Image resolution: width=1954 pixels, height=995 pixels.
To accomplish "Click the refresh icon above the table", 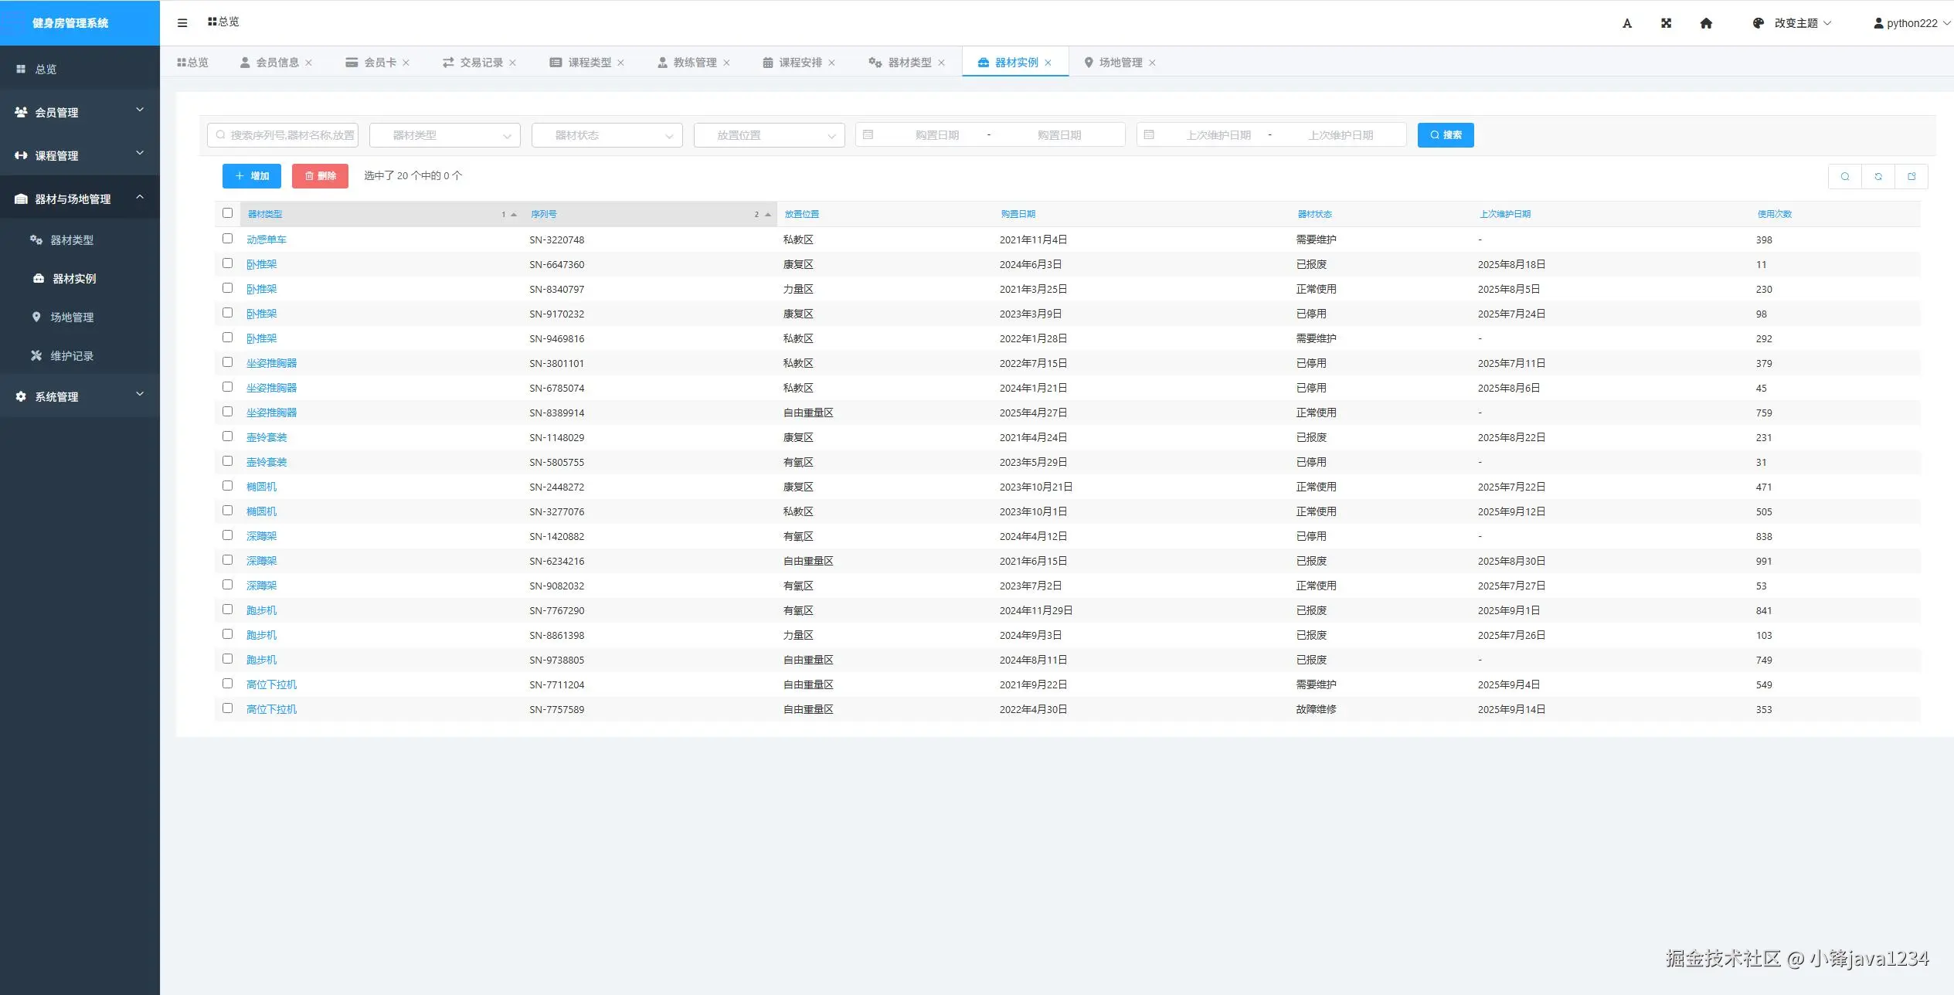I will pos(1878,176).
